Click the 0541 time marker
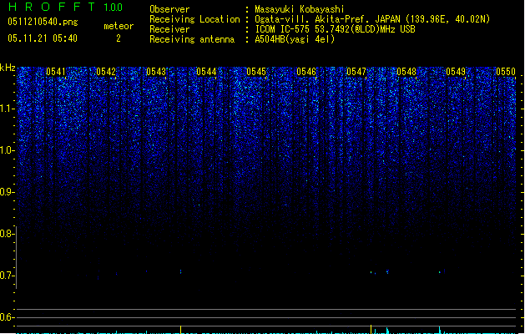 click(56, 72)
